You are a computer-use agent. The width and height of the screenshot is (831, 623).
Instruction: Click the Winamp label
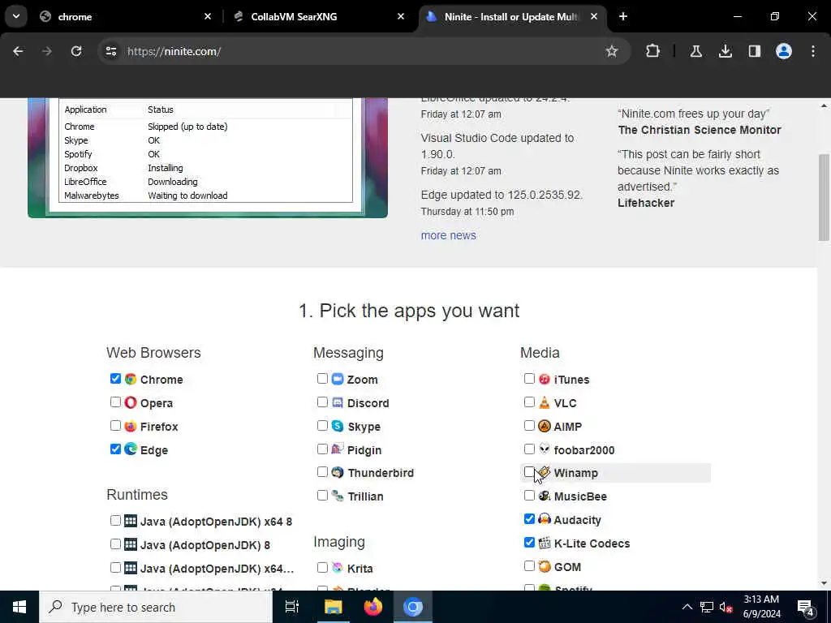point(575,473)
